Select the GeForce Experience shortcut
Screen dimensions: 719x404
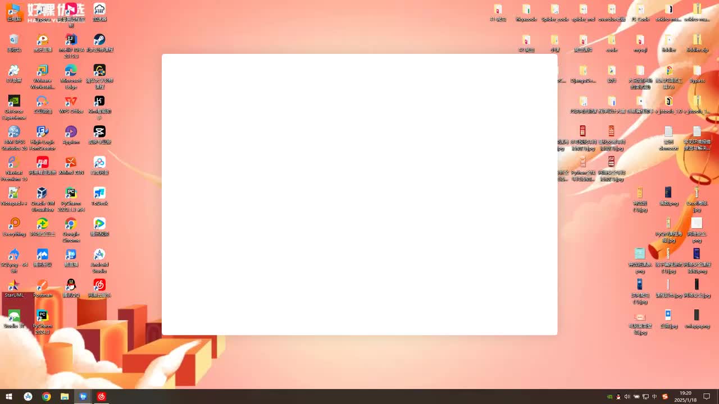pos(14,107)
